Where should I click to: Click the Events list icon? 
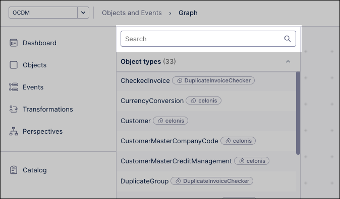tap(14, 87)
